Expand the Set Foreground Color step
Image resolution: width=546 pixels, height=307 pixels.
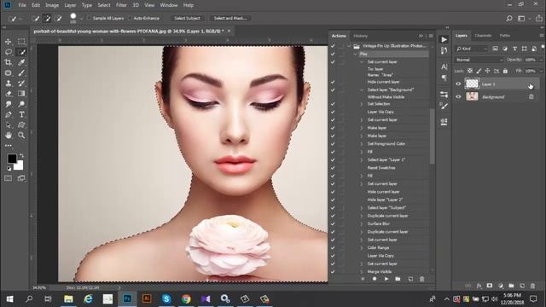(x=362, y=144)
